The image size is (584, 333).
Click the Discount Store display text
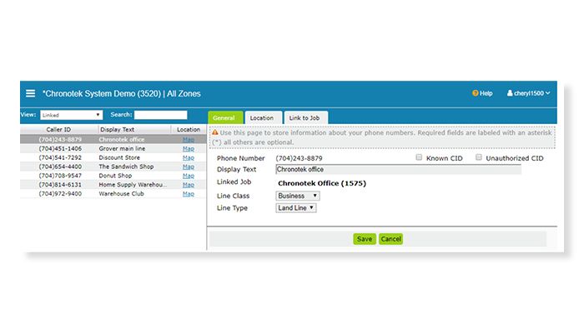coord(119,157)
